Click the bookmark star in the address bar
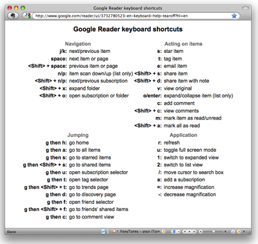The image size is (258, 244). coord(234,15)
